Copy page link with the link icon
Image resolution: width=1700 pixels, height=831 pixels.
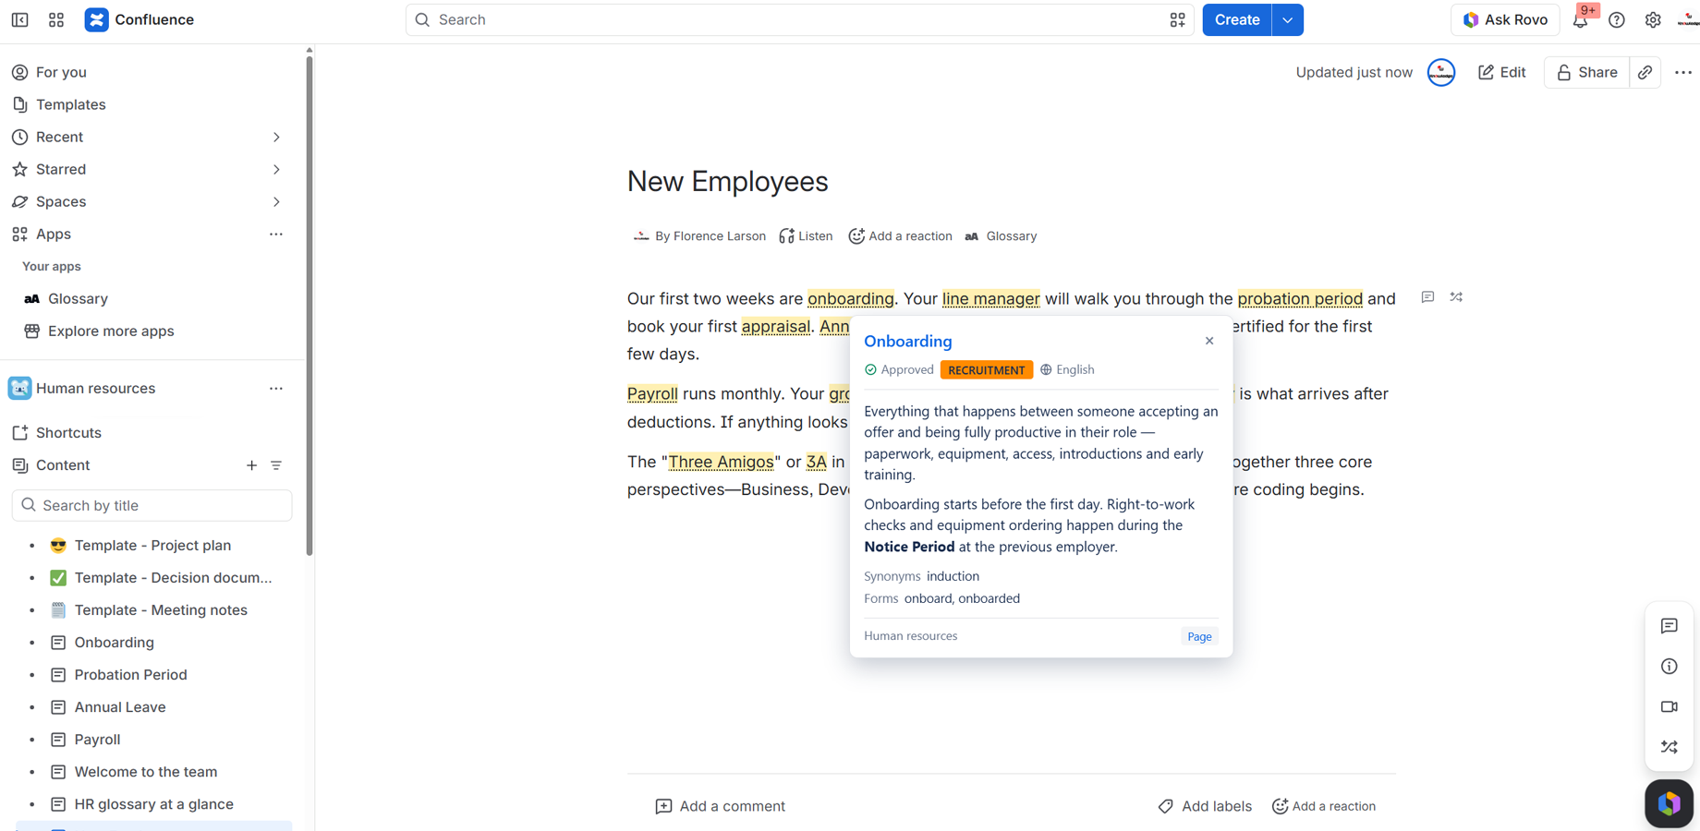point(1645,72)
